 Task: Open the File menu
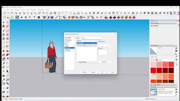3,10
